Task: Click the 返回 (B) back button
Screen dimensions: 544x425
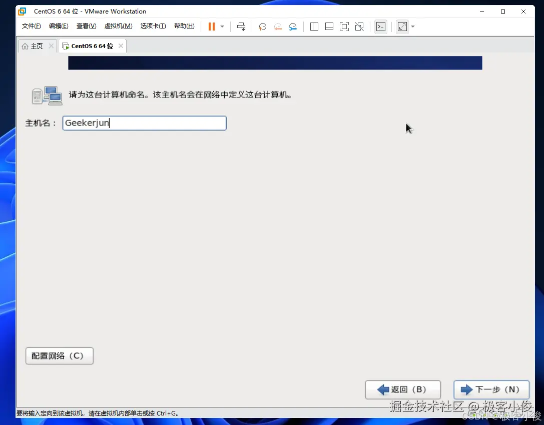Action: click(403, 389)
